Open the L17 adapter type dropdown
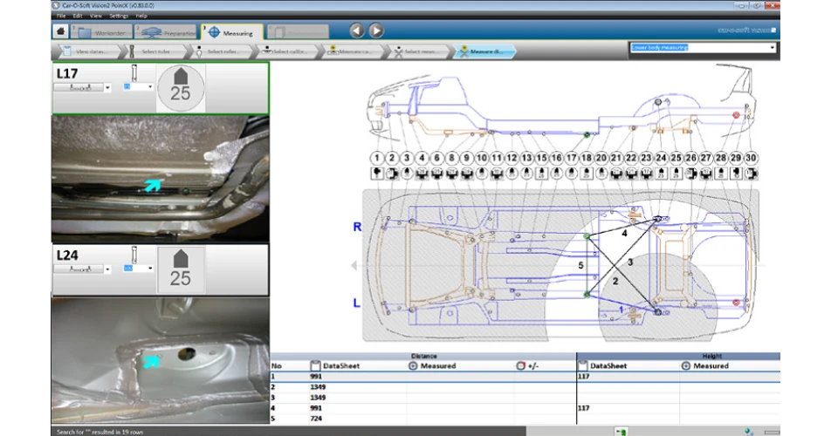The image size is (831, 436). (x=107, y=88)
